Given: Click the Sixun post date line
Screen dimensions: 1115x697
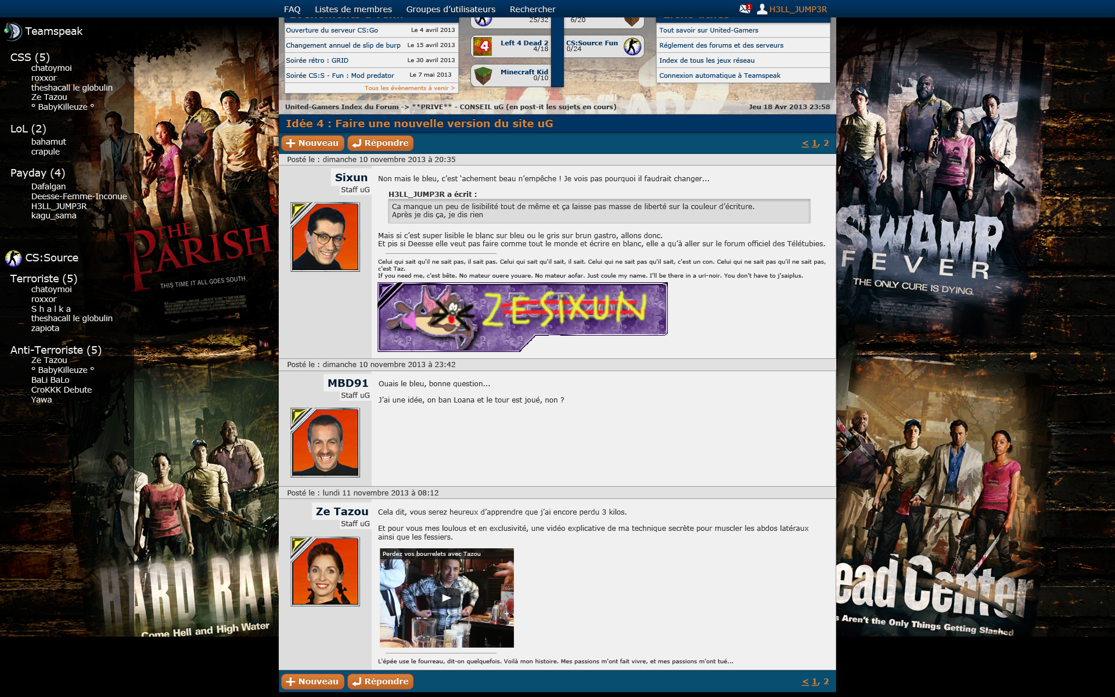Looking at the screenshot, I should 371,160.
